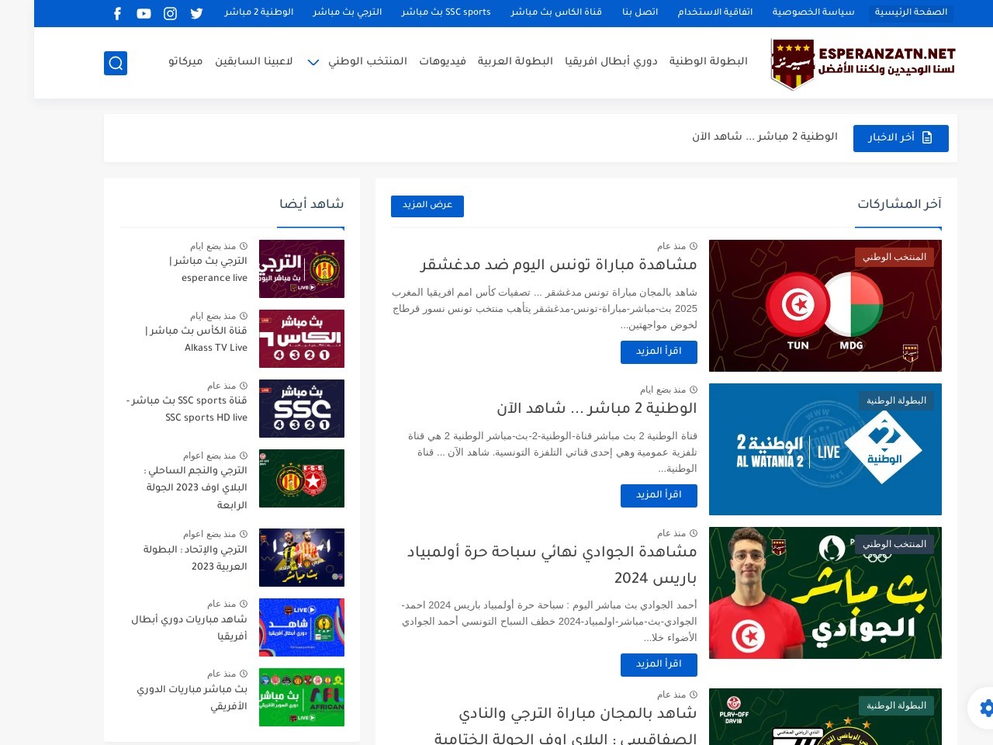Open sidebar الترجي والإتحاد thumbnail
This screenshot has height=745, width=993.
302,557
